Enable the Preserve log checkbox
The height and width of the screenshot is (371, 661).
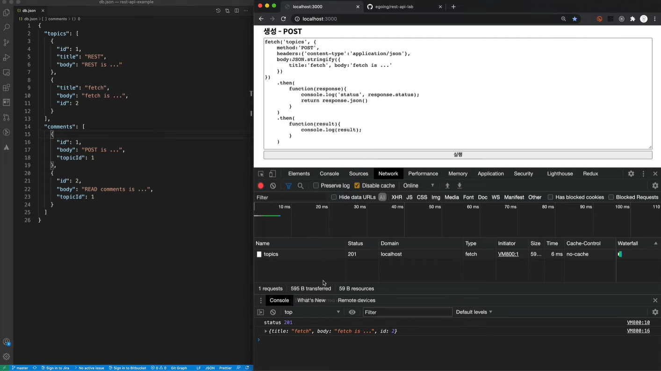coord(316,185)
